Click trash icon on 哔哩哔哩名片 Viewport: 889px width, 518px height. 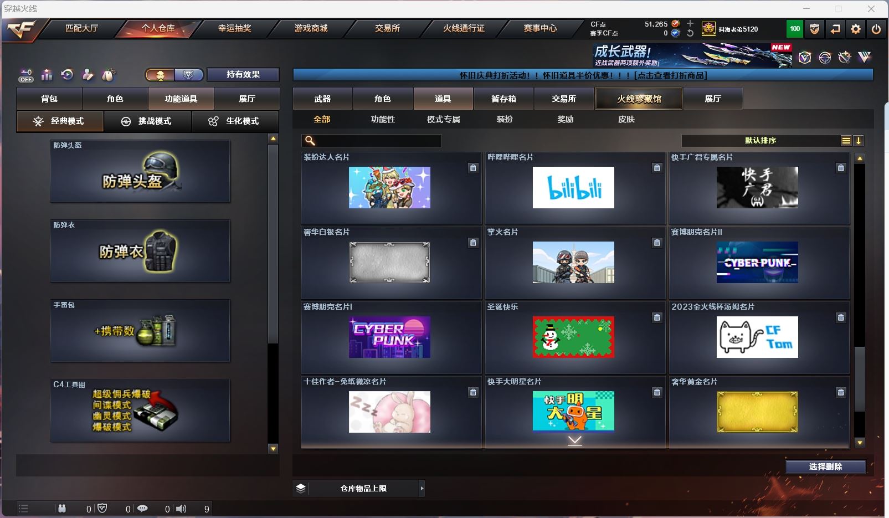point(657,168)
